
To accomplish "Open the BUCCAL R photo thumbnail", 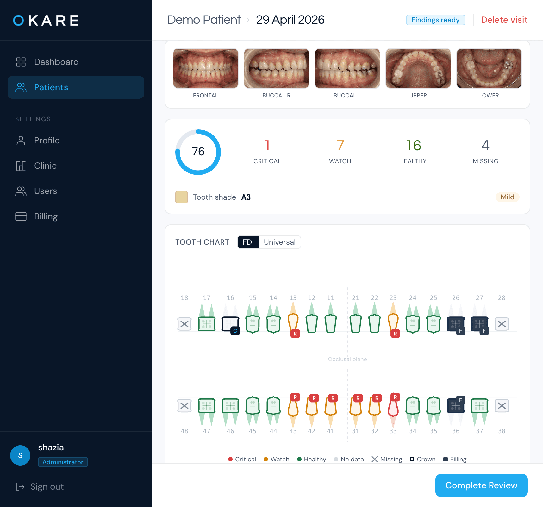I will pos(277,68).
